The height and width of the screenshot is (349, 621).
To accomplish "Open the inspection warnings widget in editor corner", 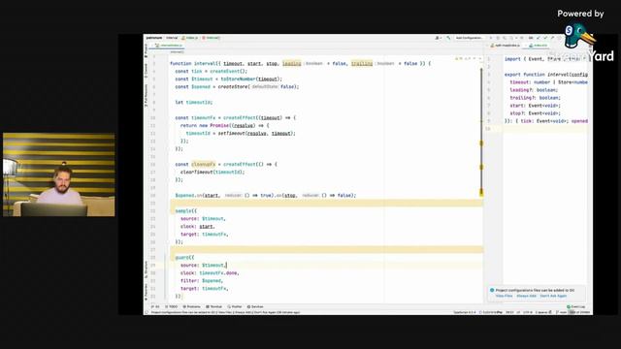I will pos(469,58).
